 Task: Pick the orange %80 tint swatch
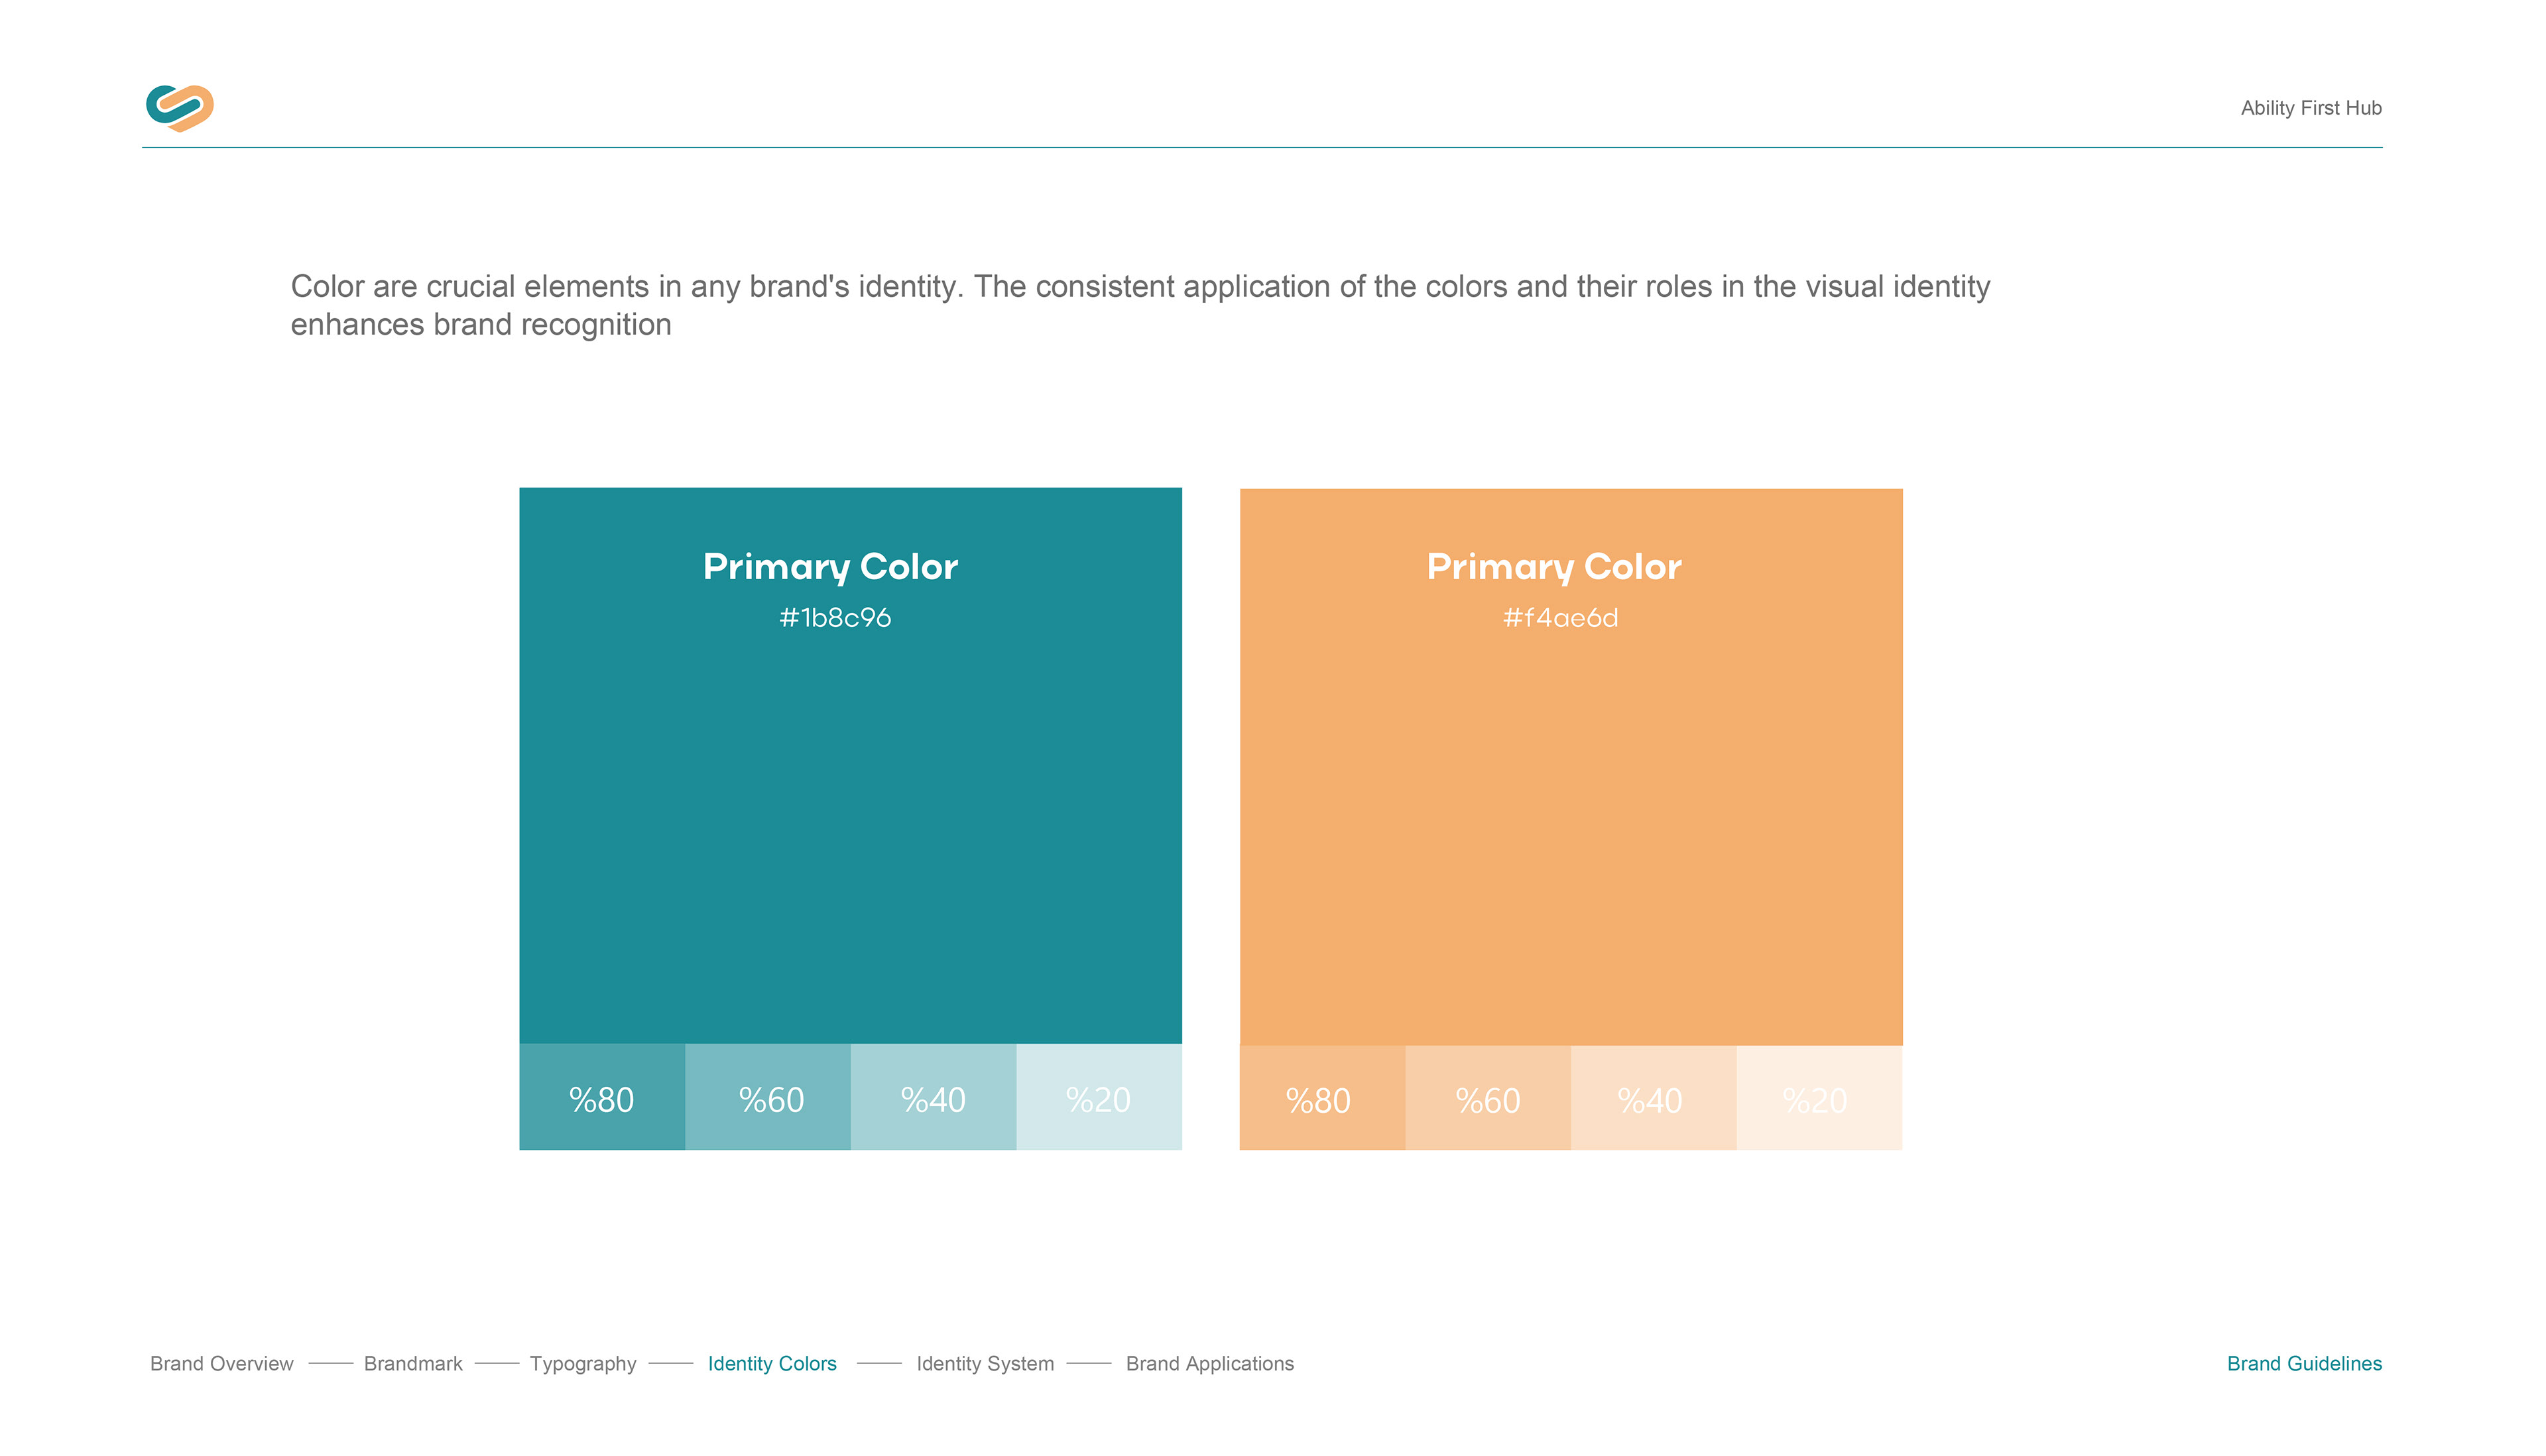click(1323, 1099)
